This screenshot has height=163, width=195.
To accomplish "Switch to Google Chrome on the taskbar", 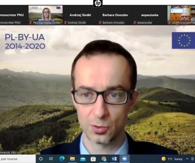I will pos(104,159).
